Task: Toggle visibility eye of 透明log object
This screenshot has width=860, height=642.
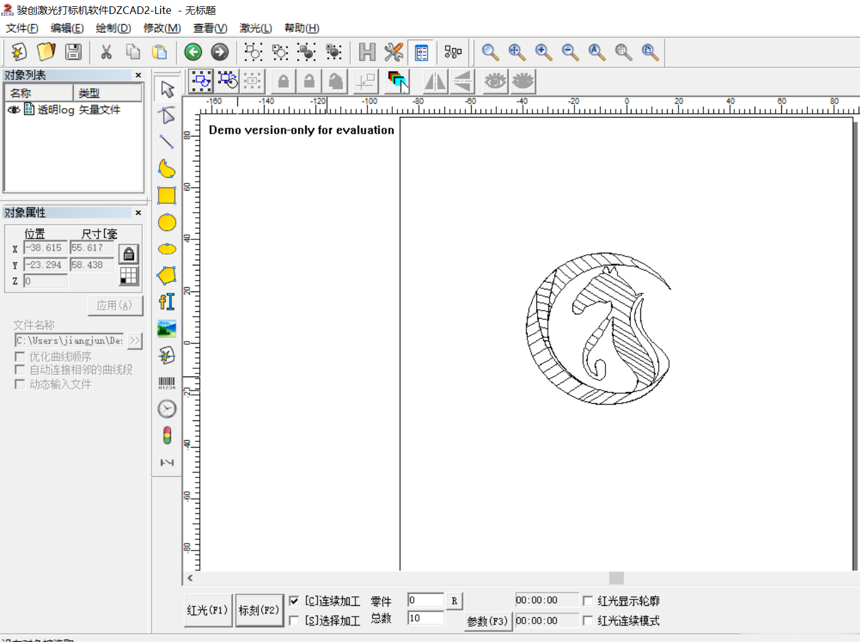Action: click(13, 110)
